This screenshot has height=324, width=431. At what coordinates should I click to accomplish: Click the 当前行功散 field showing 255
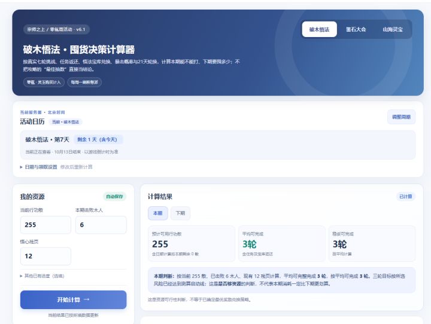pos(45,225)
